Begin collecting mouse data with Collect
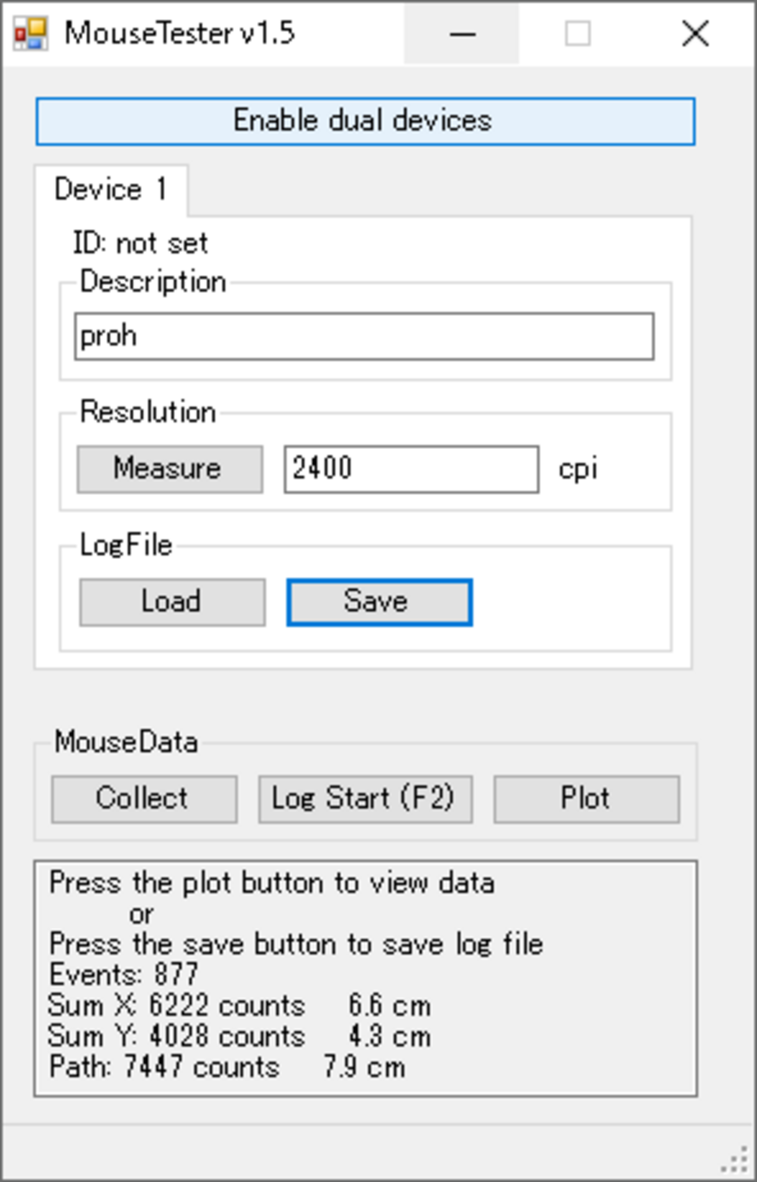Viewport: 757px width, 1182px height. [144, 799]
